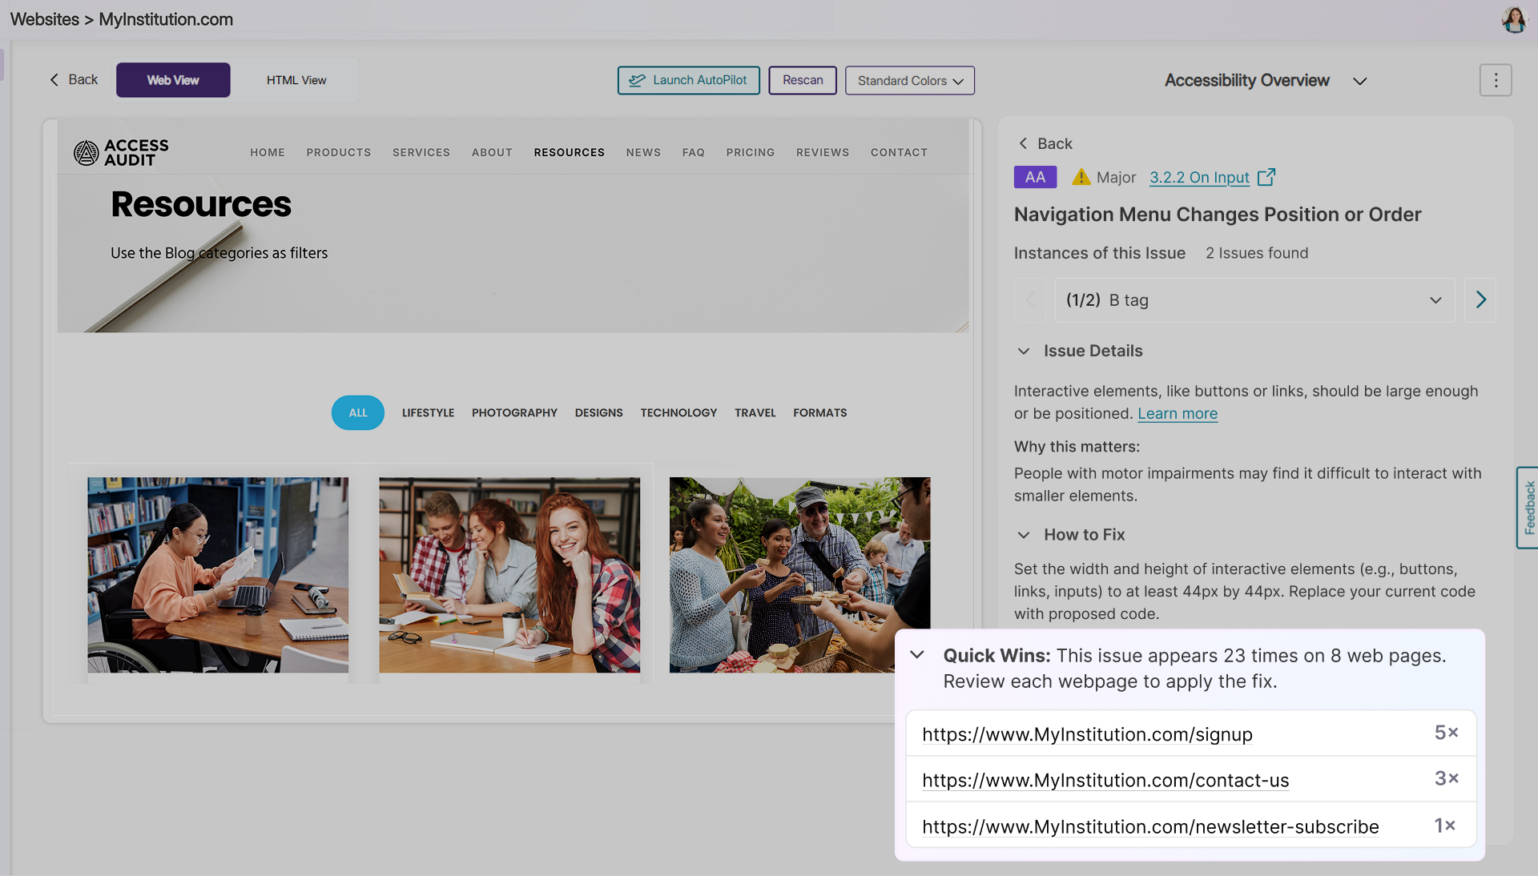
Task: Click the Launch AutoPilot pen icon
Action: [637, 80]
